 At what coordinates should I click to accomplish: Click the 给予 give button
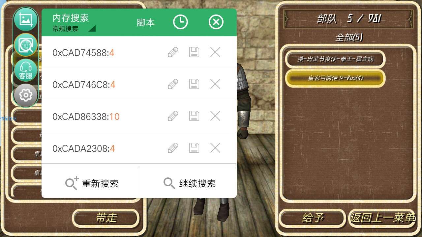tap(313, 218)
